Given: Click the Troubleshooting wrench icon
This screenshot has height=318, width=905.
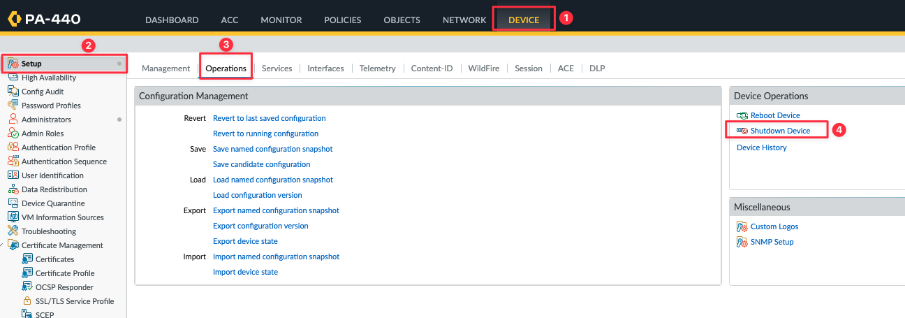Looking at the screenshot, I should coord(13,231).
